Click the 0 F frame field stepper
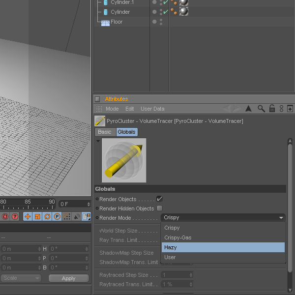295x295 pixels. [x=88, y=204]
